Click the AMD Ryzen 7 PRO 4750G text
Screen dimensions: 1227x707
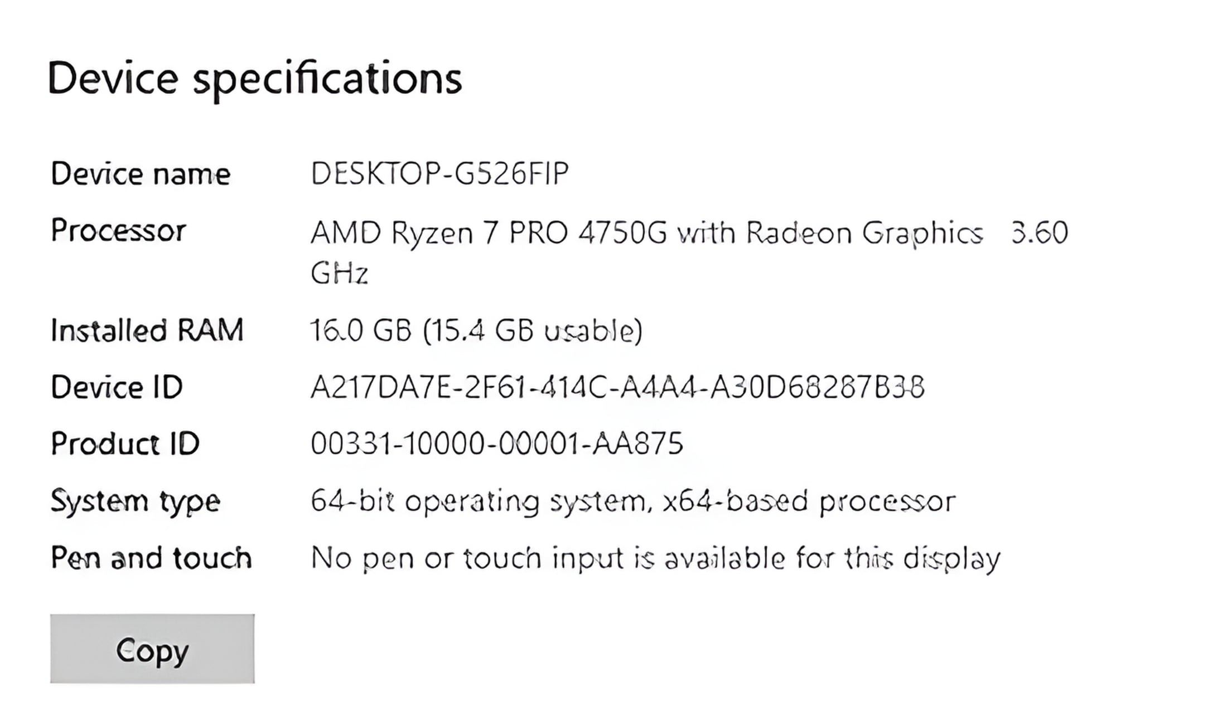click(488, 233)
